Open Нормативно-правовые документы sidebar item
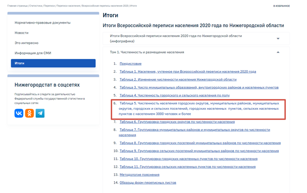The image size is (307, 193). 43,23
